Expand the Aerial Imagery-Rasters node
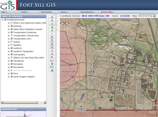Screen dimensions: 158x117 [9, 77]
